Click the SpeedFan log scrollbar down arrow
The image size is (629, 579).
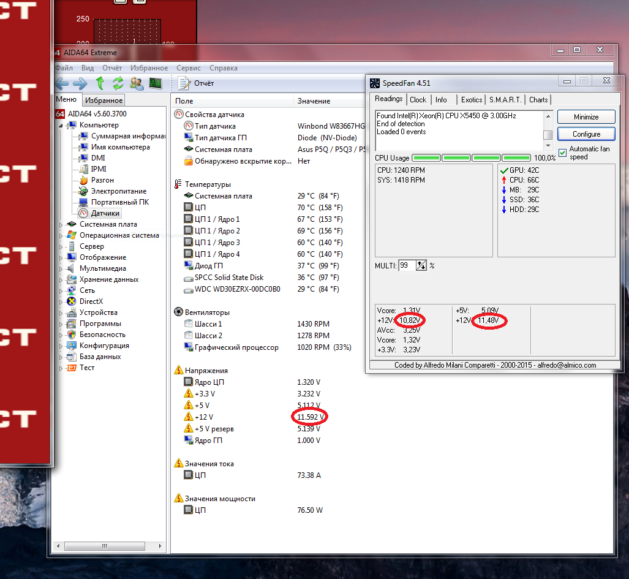[548, 146]
